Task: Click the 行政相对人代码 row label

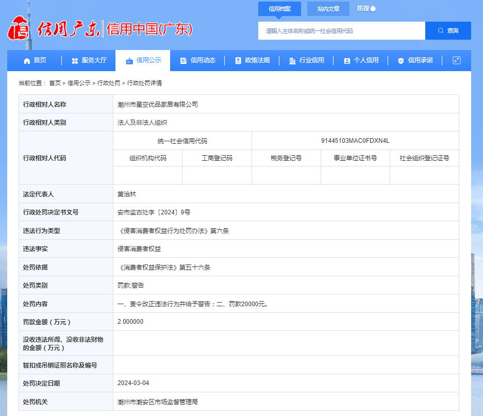Action: tap(44, 158)
